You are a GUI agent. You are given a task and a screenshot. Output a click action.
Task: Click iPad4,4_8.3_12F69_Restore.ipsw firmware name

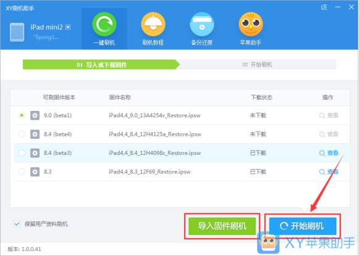(150, 171)
